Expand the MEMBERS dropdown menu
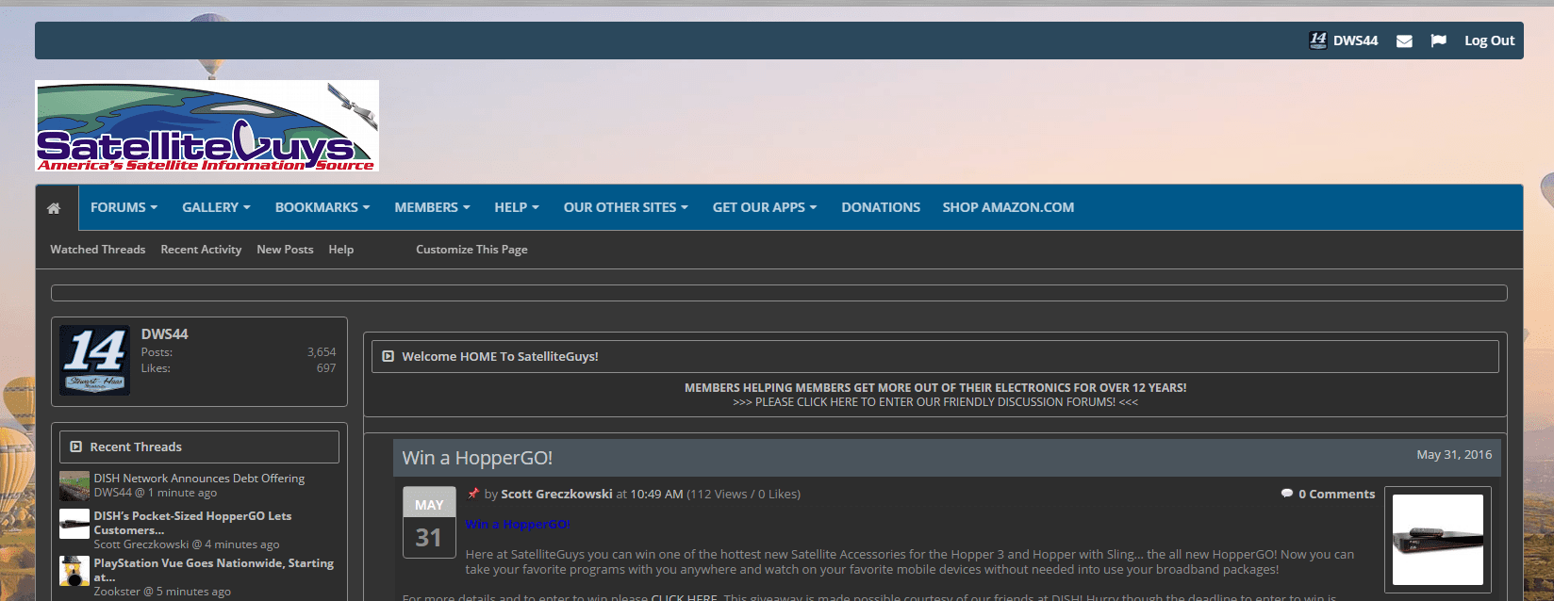 (432, 207)
